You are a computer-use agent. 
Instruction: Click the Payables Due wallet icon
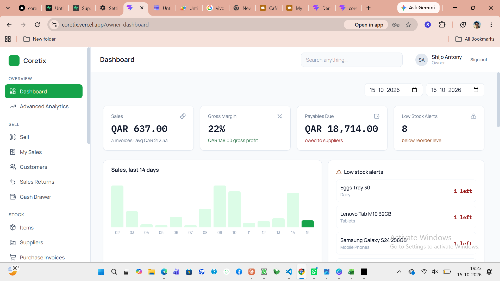[x=377, y=116]
